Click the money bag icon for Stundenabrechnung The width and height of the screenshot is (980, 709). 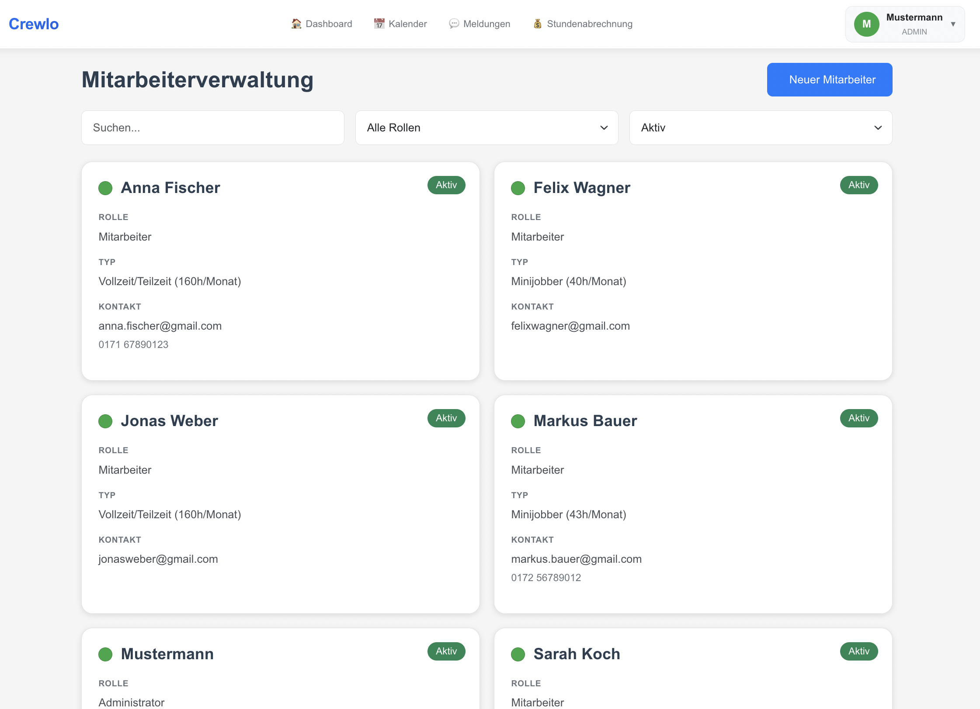click(x=538, y=24)
